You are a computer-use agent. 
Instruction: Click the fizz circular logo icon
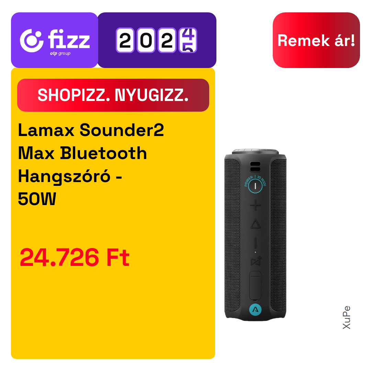(x=32, y=41)
